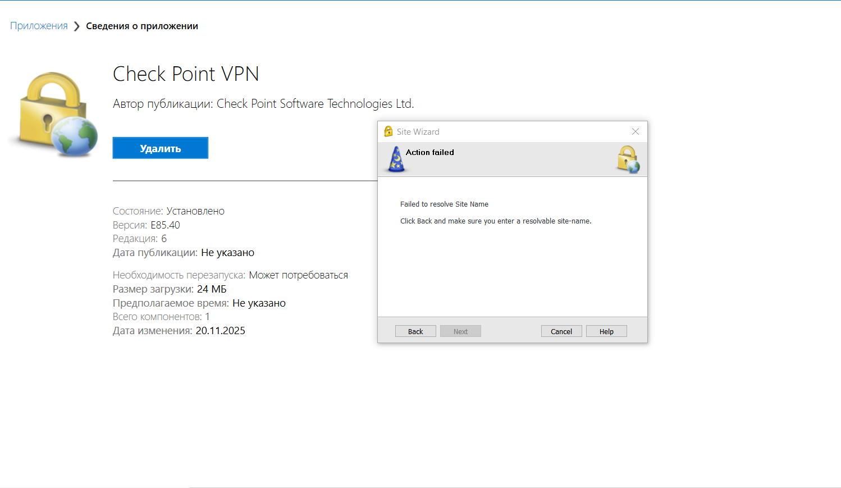Click restart value 'Может потребоваться'
Image resolution: width=841 pixels, height=488 pixels.
coord(299,275)
